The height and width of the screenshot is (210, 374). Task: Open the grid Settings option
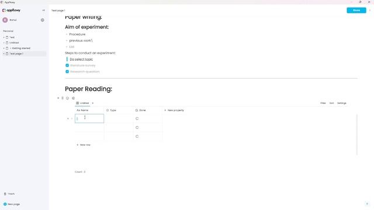pos(341,103)
